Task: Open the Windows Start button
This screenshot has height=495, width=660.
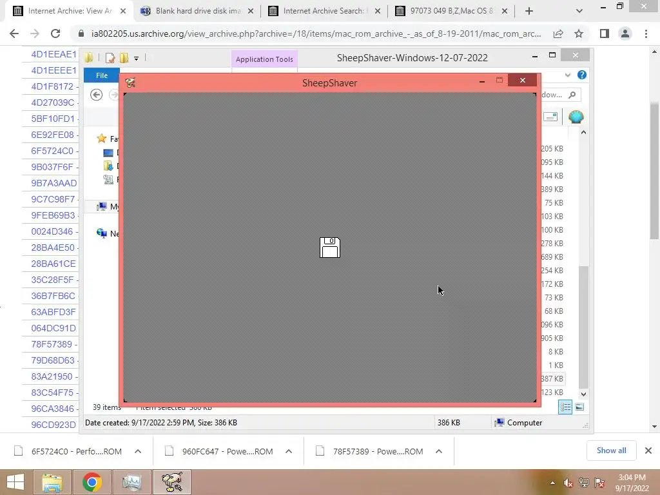Action: [x=15, y=482]
